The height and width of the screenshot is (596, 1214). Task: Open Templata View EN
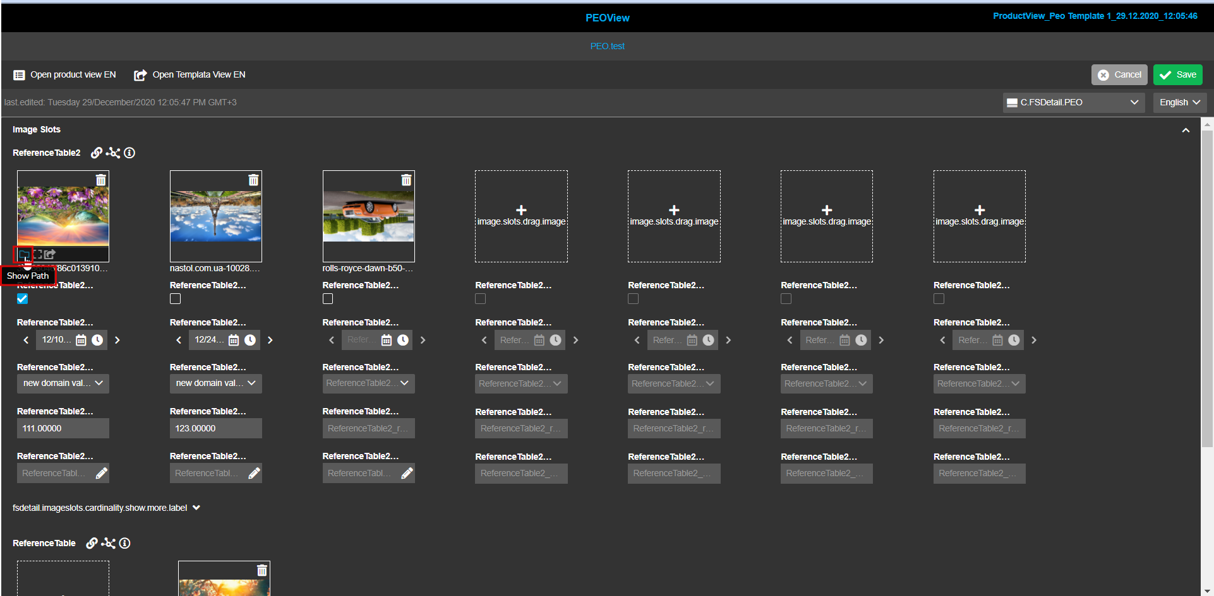189,74
